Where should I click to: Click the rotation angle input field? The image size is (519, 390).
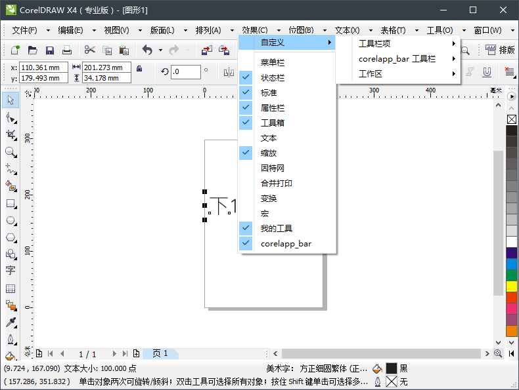coord(185,71)
